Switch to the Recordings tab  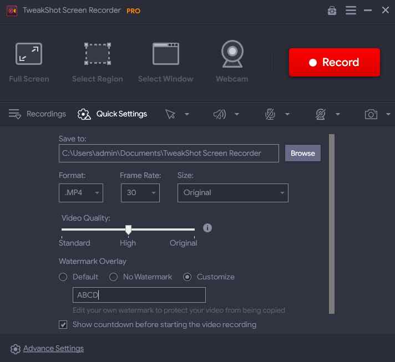(37, 114)
